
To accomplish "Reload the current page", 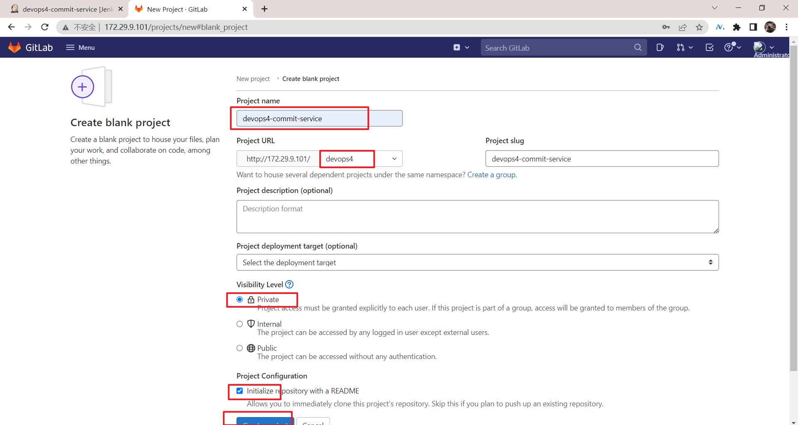I will (x=45, y=27).
